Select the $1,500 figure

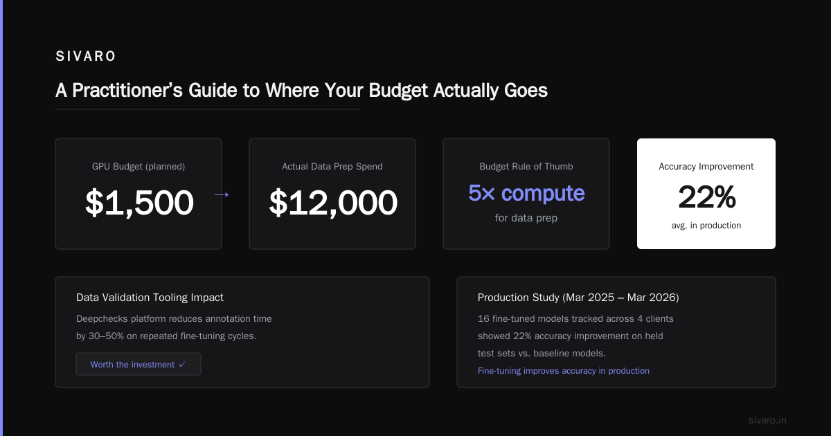point(139,203)
